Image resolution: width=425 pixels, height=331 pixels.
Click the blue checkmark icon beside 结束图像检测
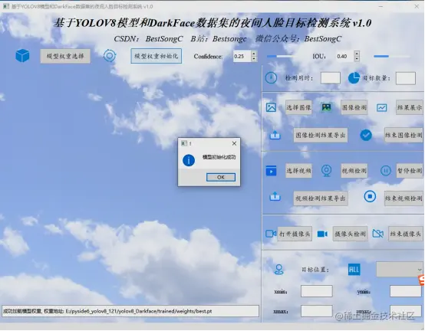point(366,135)
